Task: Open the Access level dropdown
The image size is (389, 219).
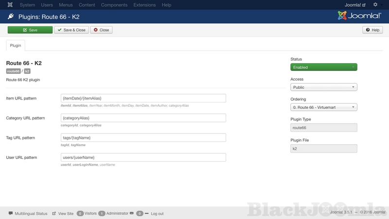Action: (x=323, y=87)
